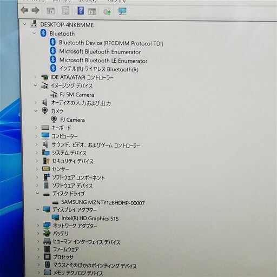Expand IDE ATA/ATAPI コントローラー node
The image size is (277, 277).
point(35,77)
